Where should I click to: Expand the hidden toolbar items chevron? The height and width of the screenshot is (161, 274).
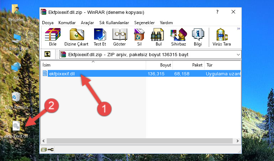click(x=238, y=28)
